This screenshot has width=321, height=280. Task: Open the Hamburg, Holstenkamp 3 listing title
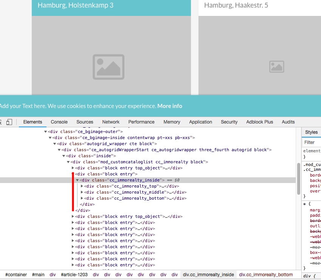(76, 5)
